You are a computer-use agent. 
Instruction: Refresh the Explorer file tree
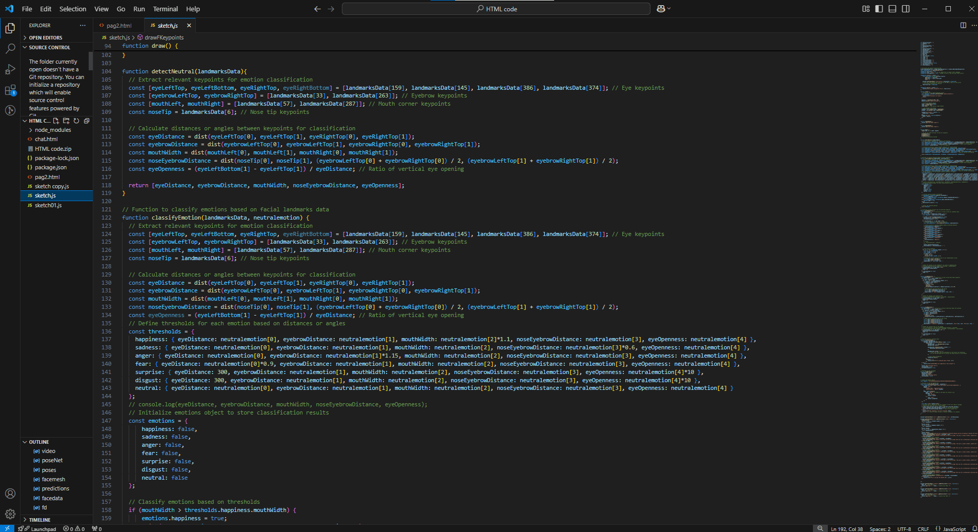[76, 121]
